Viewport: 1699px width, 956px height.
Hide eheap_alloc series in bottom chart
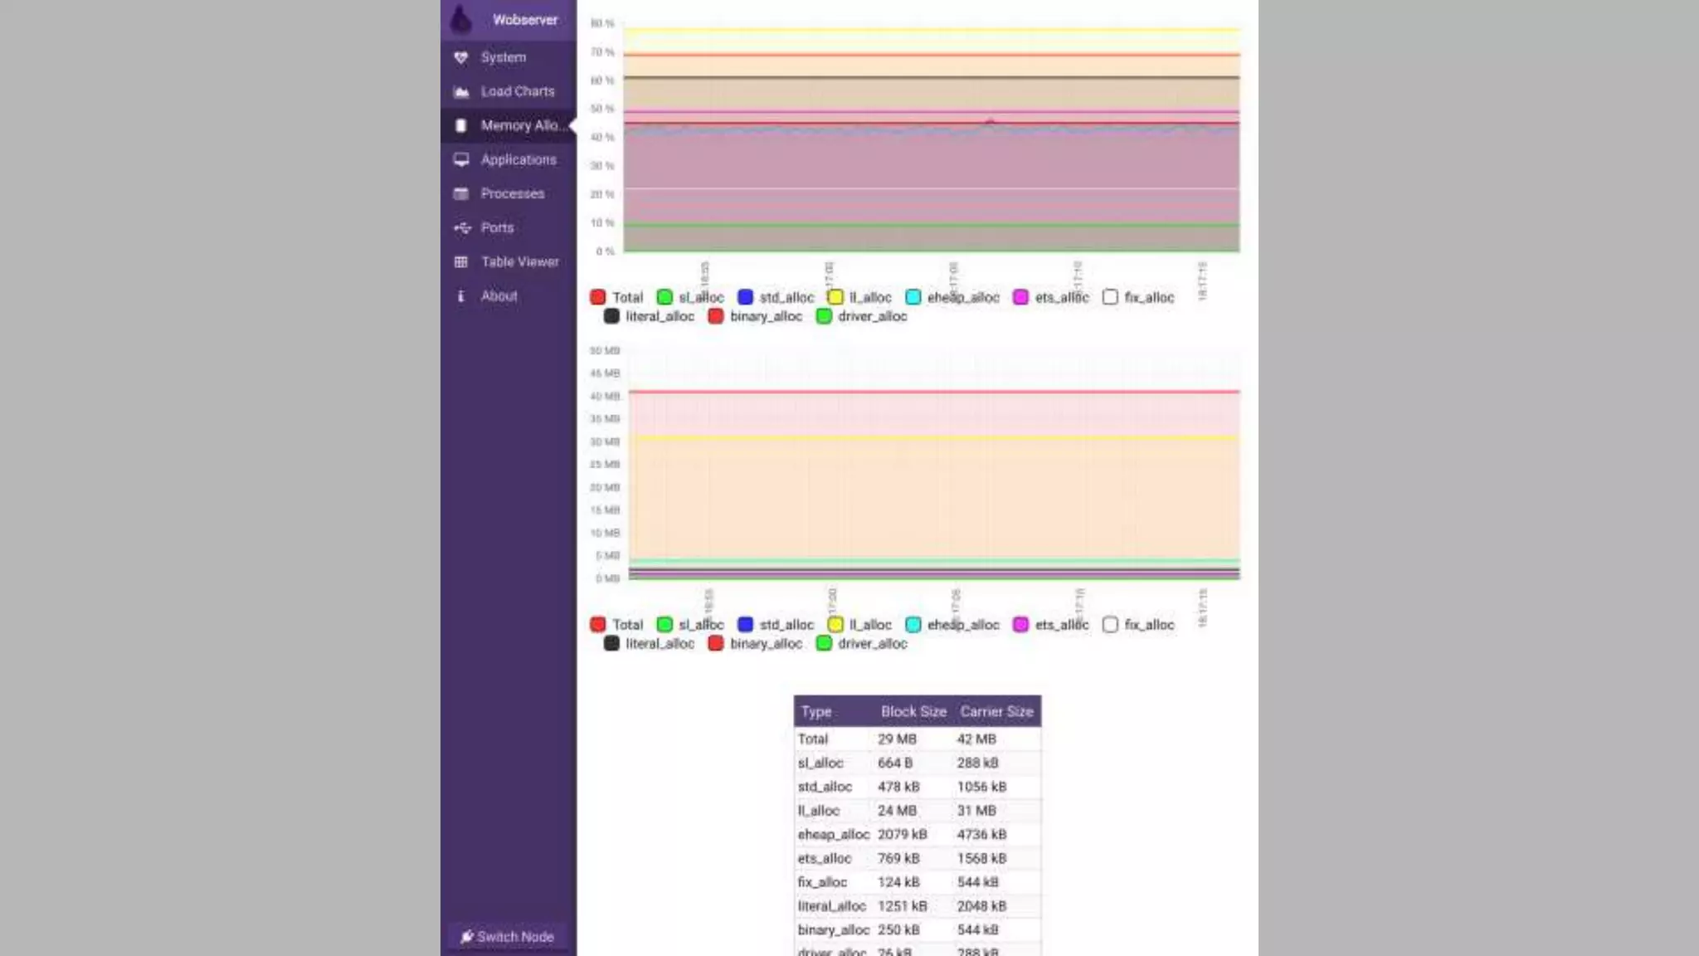[x=913, y=624]
